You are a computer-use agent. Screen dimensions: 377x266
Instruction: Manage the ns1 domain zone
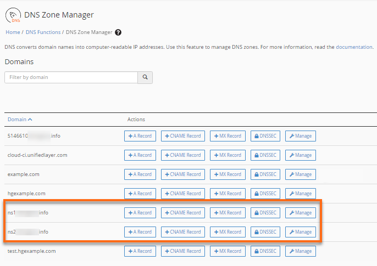[301, 213]
